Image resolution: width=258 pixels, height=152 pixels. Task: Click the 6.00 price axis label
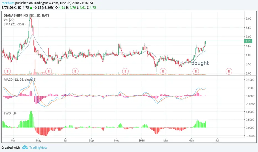coord(249,19)
